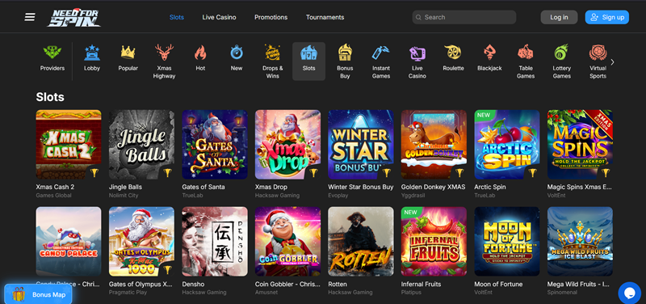Open the Bonus Map button
This screenshot has height=304, width=646.
[x=38, y=294]
